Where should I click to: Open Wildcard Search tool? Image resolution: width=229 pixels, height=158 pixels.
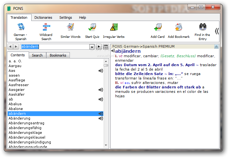pyautogui.click(x=46, y=32)
